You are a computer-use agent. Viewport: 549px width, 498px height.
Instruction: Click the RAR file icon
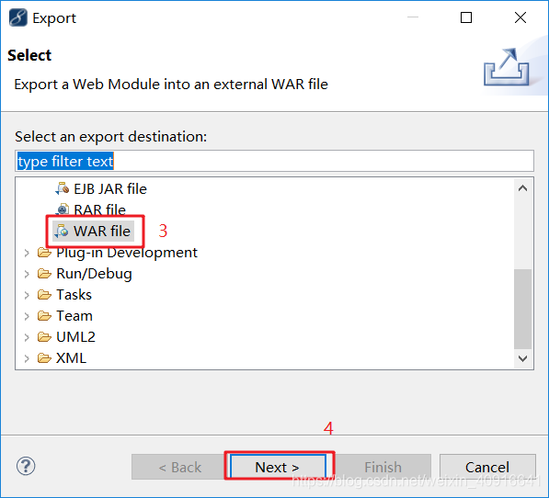click(x=63, y=209)
